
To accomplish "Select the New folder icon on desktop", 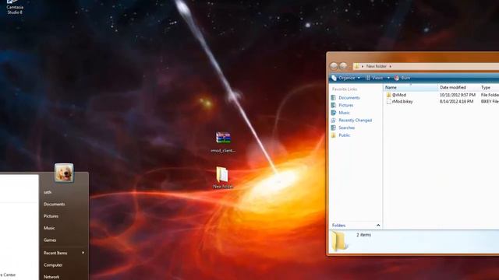I will [x=223, y=178].
